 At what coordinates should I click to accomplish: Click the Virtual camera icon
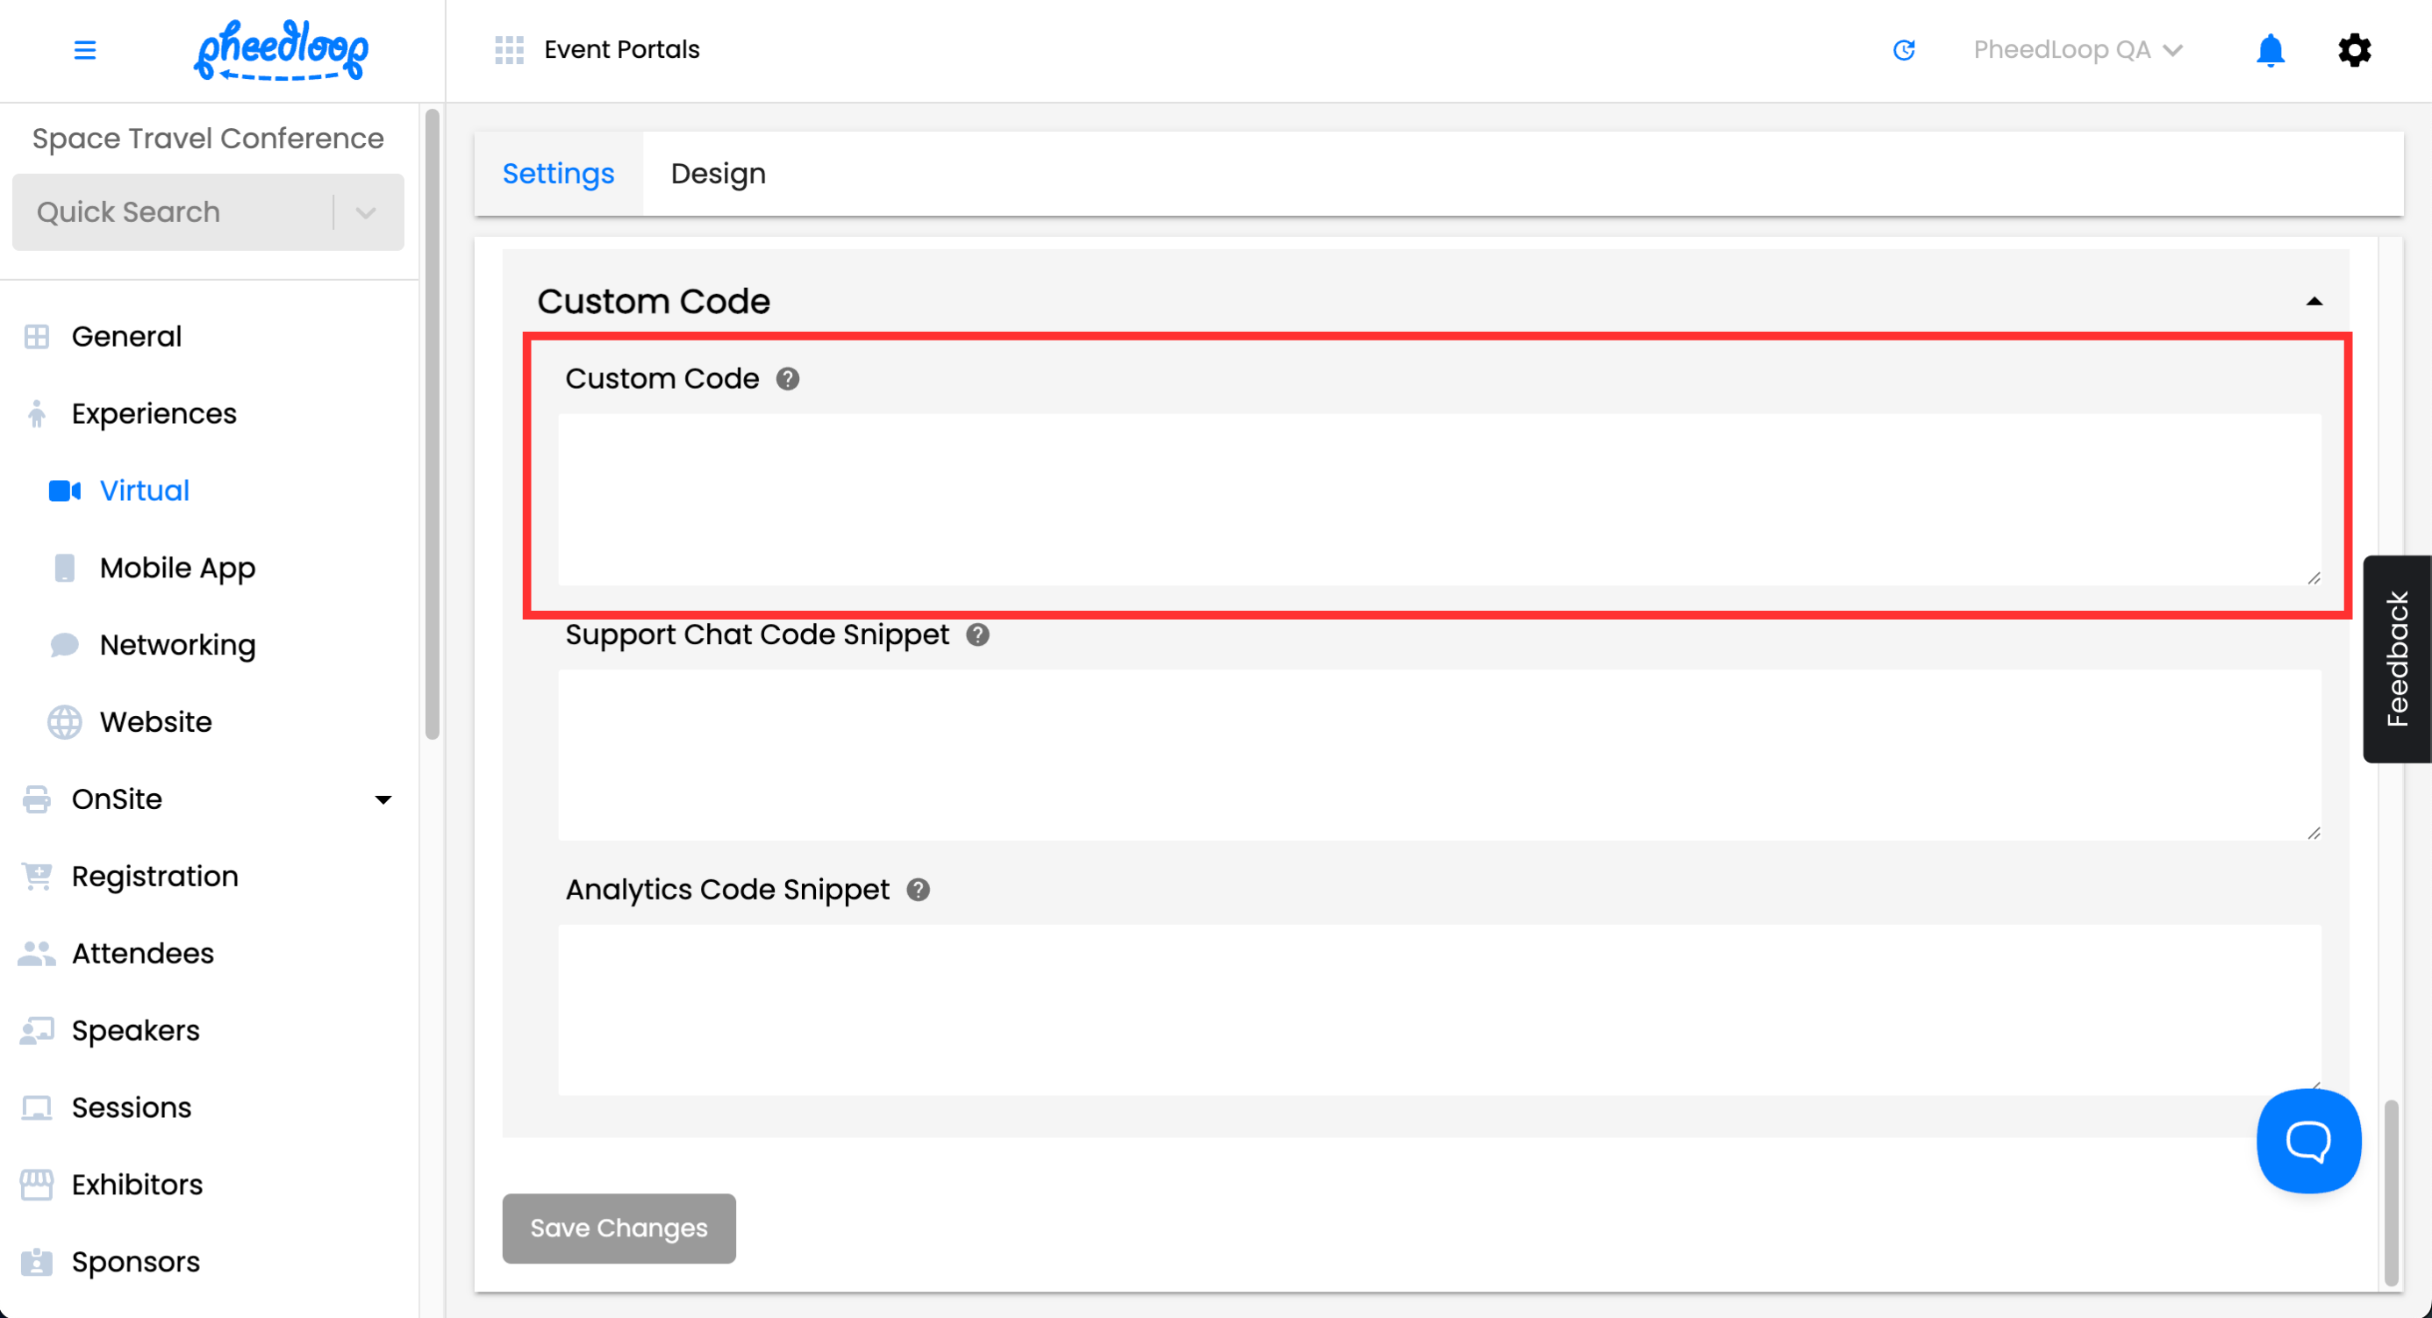64,491
